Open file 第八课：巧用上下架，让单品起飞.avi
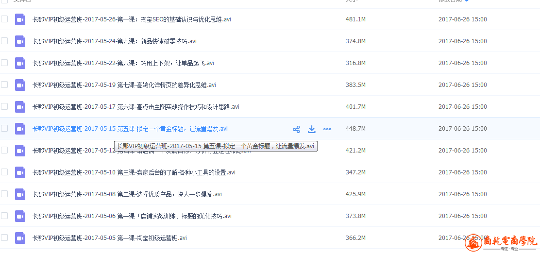 (x=123, y=63)
